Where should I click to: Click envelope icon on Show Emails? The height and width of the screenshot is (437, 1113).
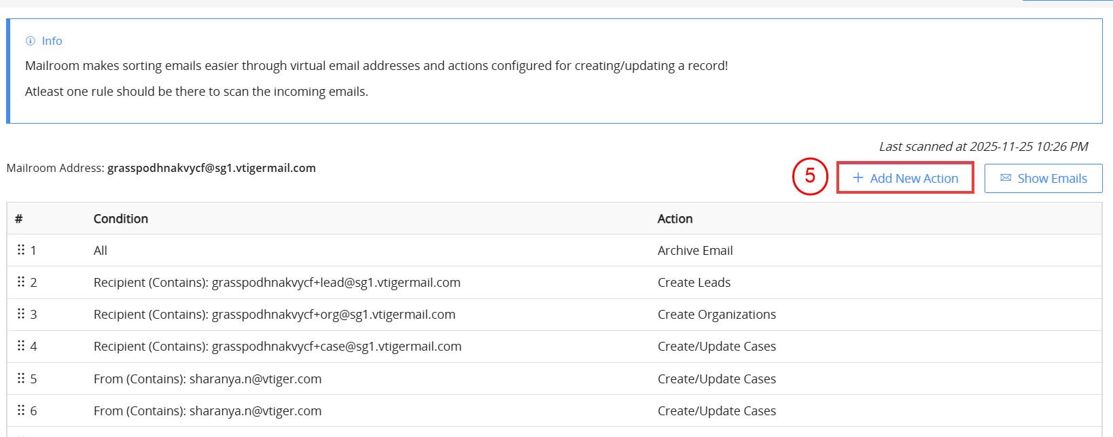pos(1006,178)
